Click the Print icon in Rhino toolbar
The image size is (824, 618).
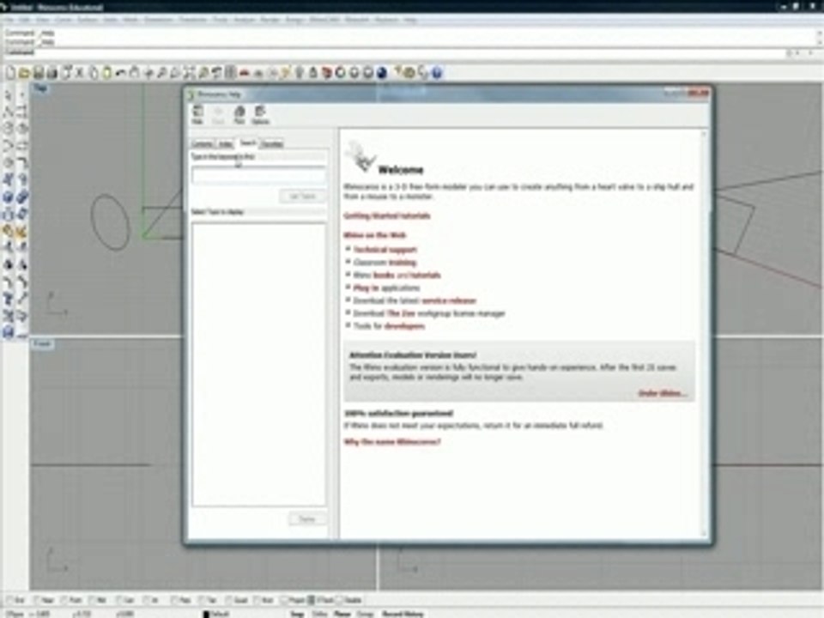[x=52, y=72]
